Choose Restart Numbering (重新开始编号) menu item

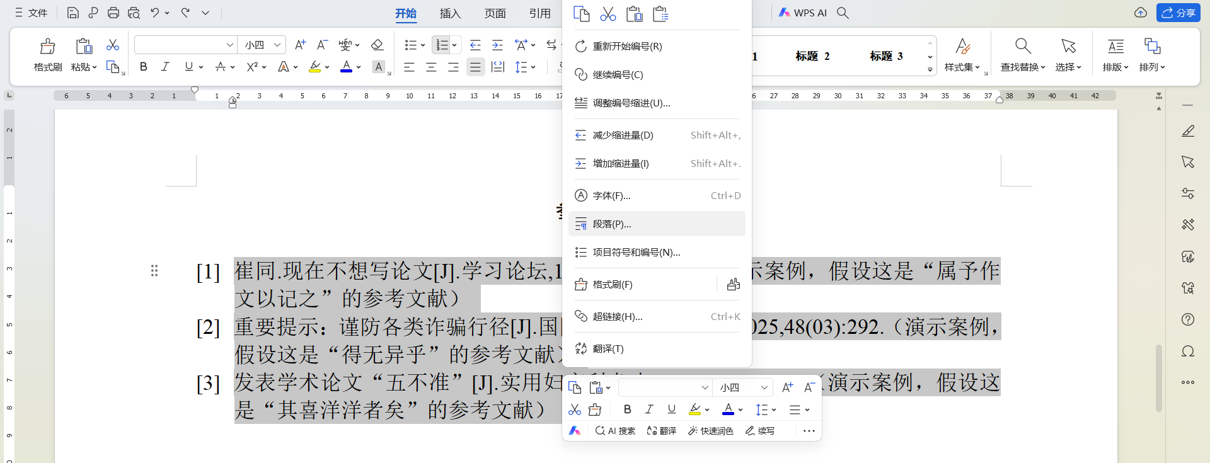coord(657,47)
